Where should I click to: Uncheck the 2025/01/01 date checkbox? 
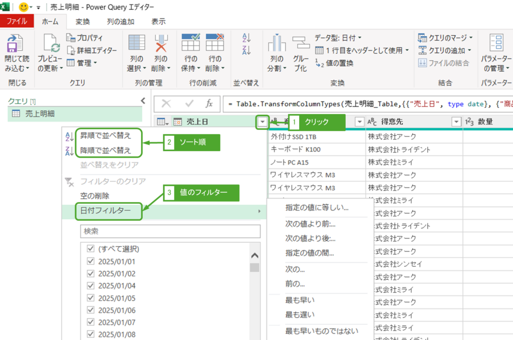91,261
